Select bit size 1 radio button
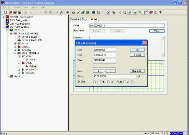189x135 pixels. tap(94, 82)
